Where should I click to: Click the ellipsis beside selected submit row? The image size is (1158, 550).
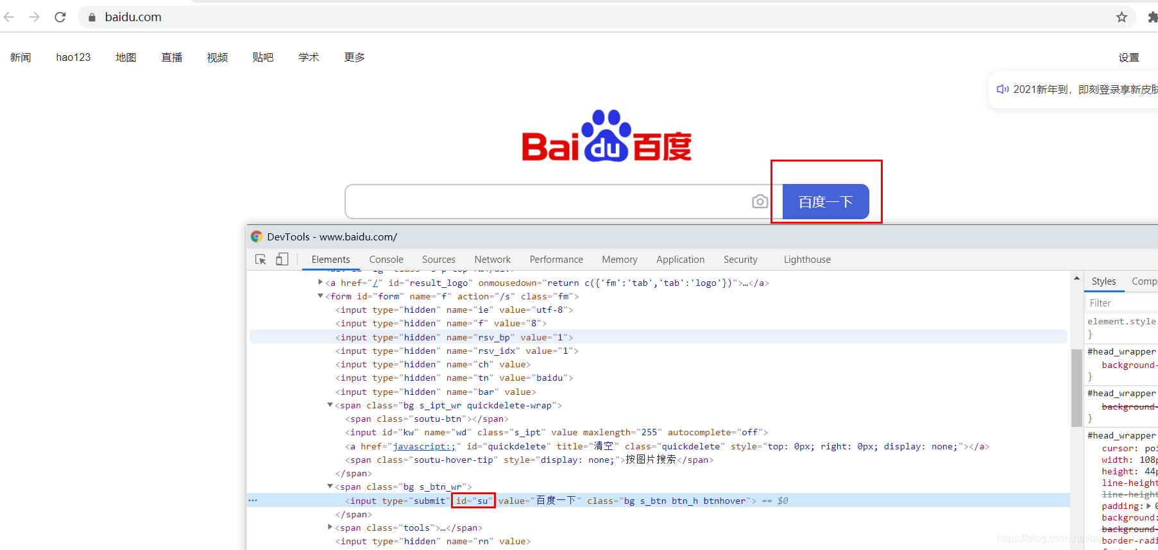[x=253, y=501]
